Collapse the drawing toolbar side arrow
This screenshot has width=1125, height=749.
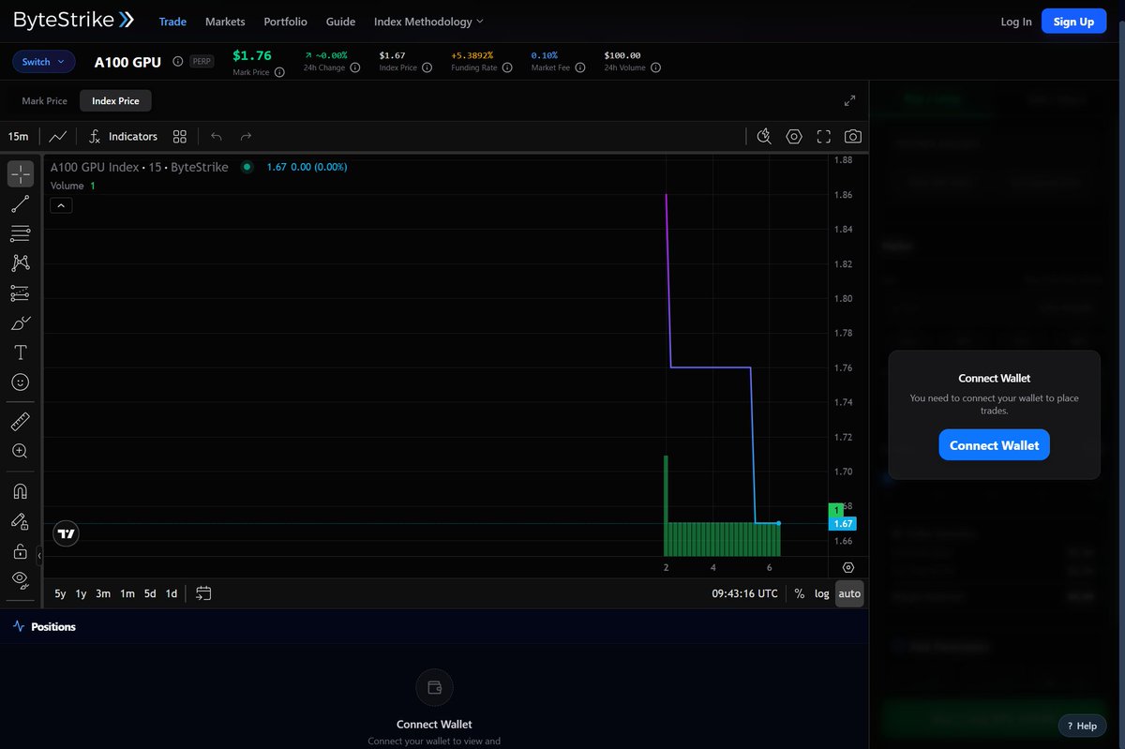tap(39, 556)
